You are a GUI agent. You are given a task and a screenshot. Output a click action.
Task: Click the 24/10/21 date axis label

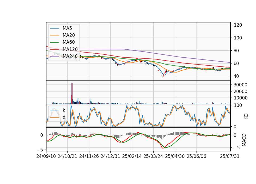click(67, 156)
